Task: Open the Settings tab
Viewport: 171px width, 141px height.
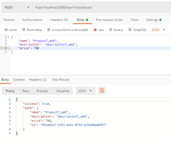Action: [154, 20]
